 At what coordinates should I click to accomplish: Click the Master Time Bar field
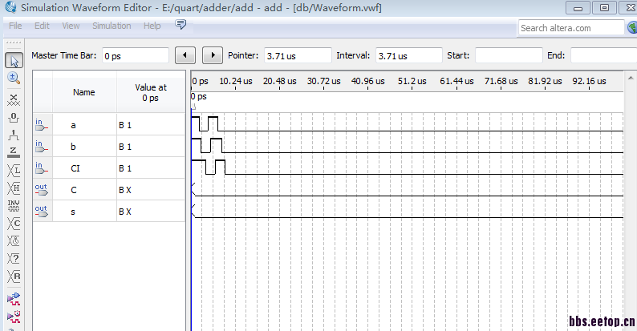tap(136, 55)
